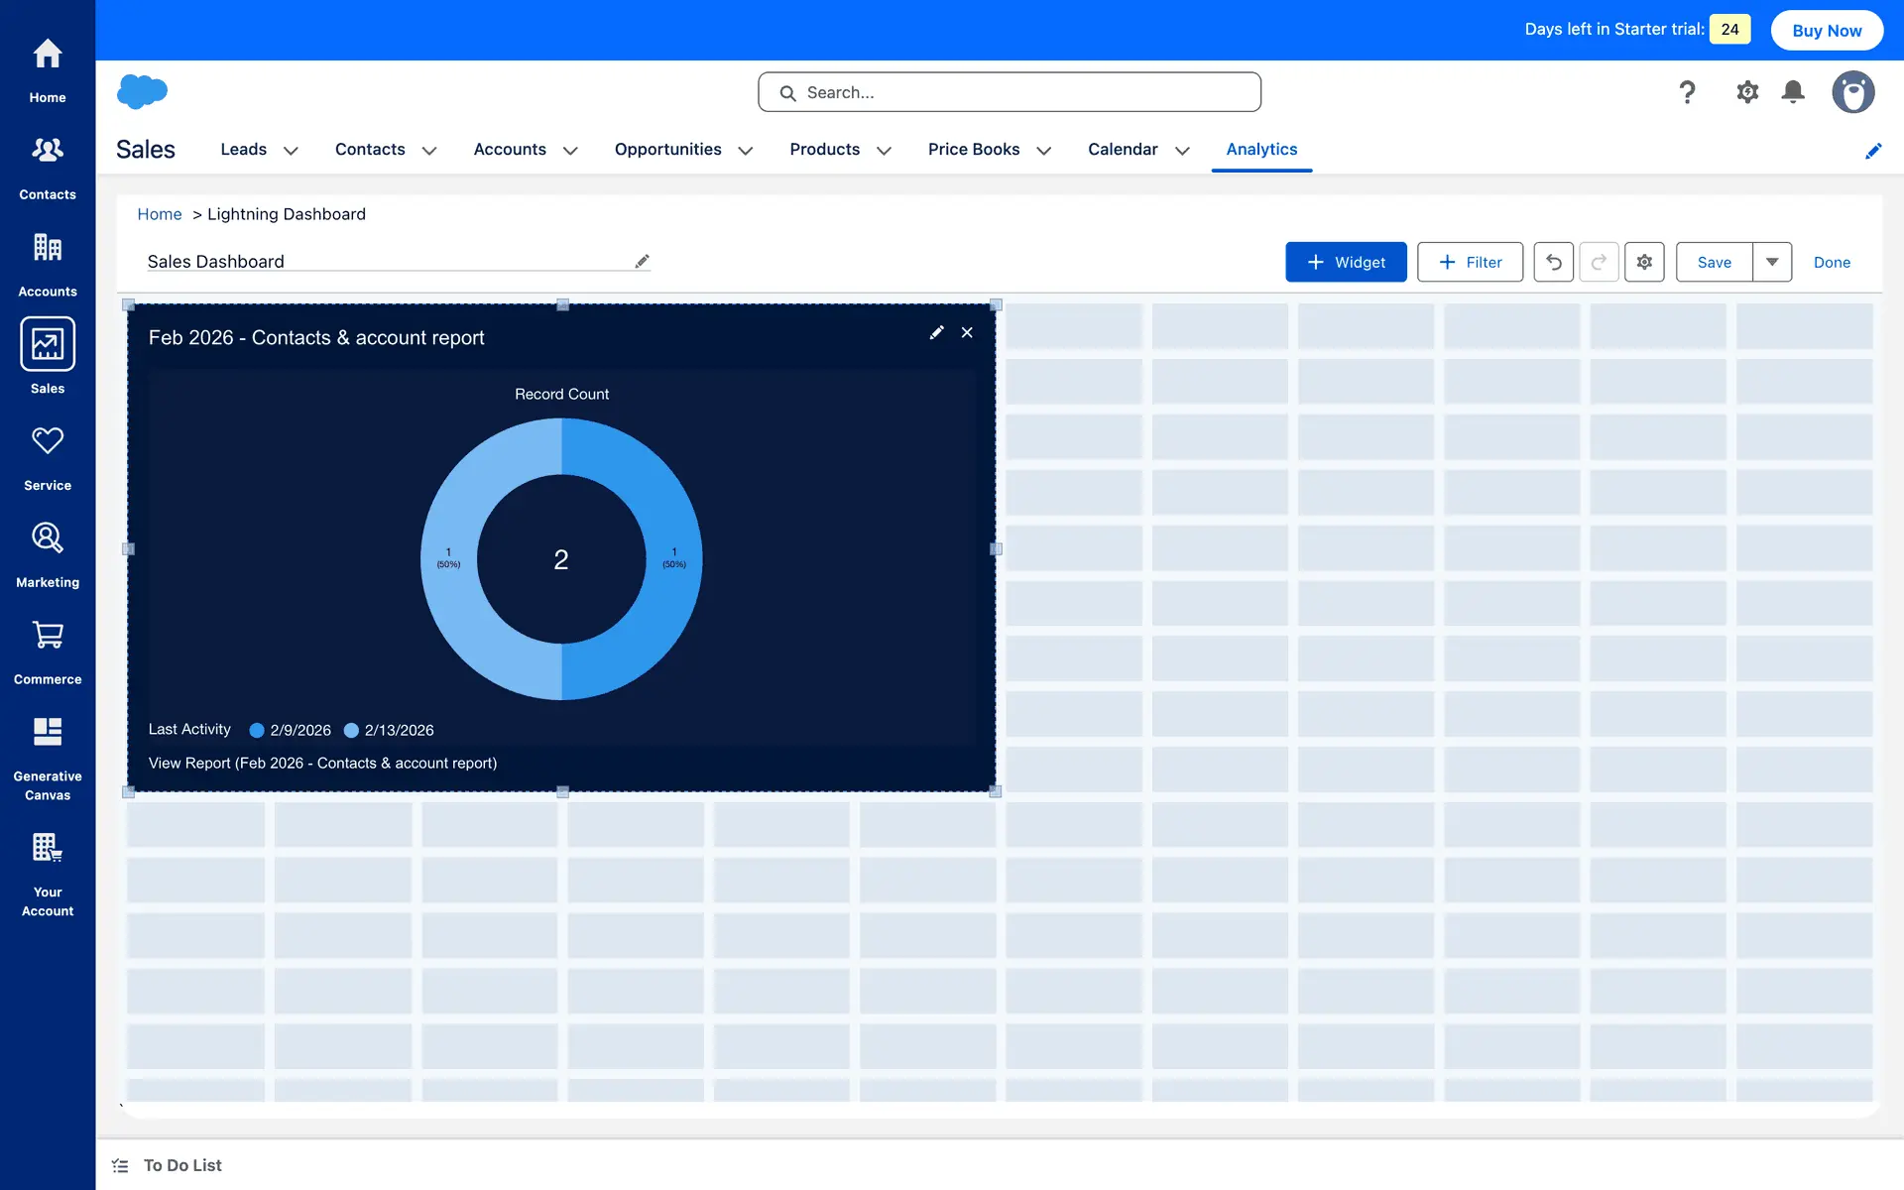Open dashboard properties gear icon
Viewport: 1904px width, 1190px height.
tap(1644, 262)
